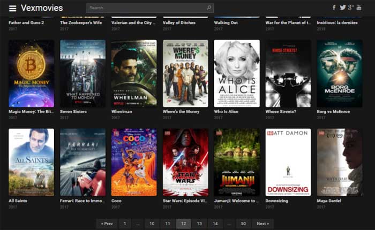Go to page 1

[x=125, y=224]
